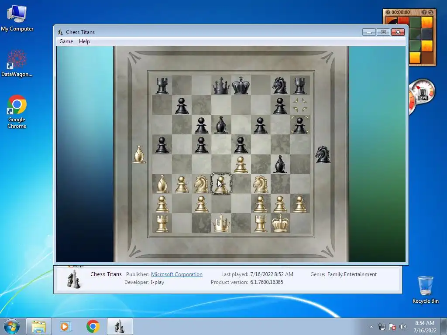
Task: Click the highlighted black pawn on h6
Action: pos(300,125)
